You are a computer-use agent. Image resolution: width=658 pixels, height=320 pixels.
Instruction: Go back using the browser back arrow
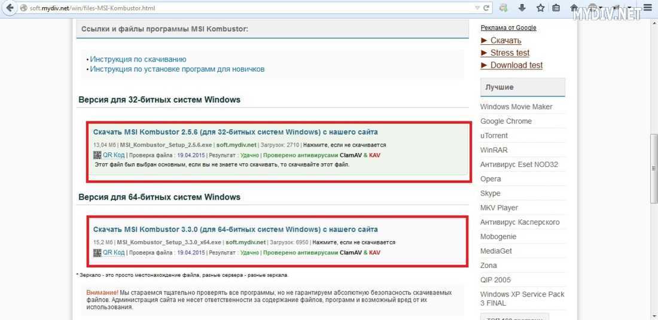pyautogui.click(x=10, y=8)
